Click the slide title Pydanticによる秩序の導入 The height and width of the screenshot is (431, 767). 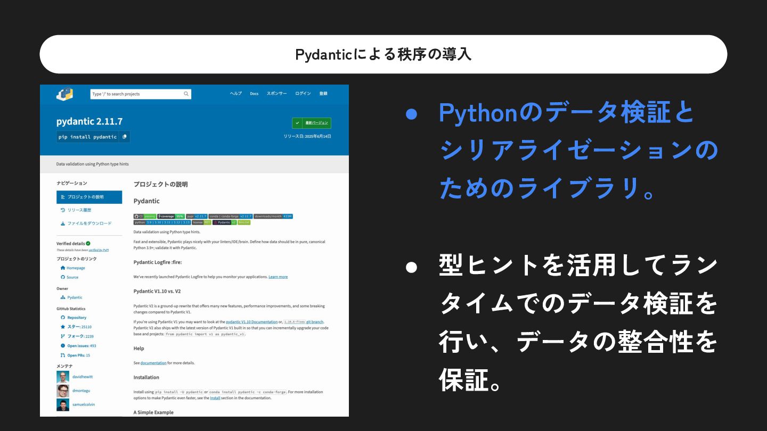[x=383, y=54]
